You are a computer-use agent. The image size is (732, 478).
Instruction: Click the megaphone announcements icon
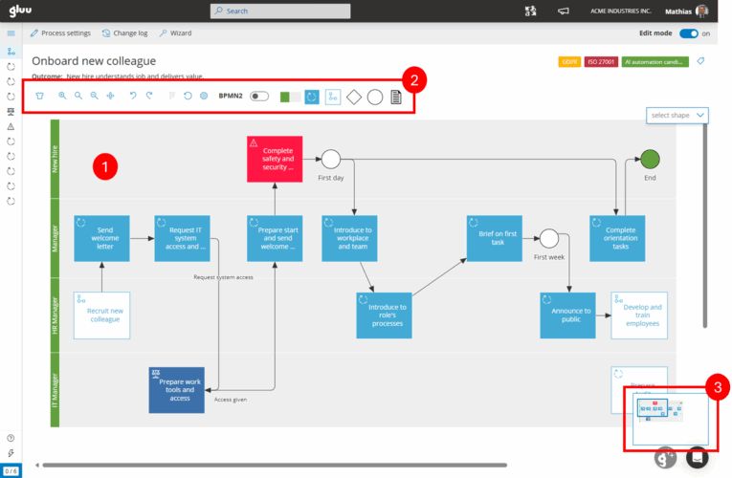click(x=564, y=11)
